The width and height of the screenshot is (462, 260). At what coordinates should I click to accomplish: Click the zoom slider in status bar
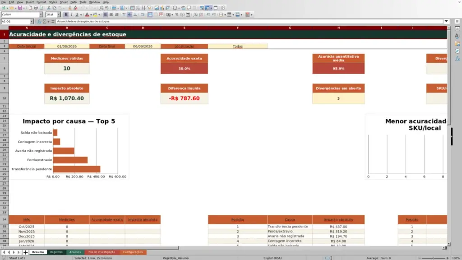[433, 258]
